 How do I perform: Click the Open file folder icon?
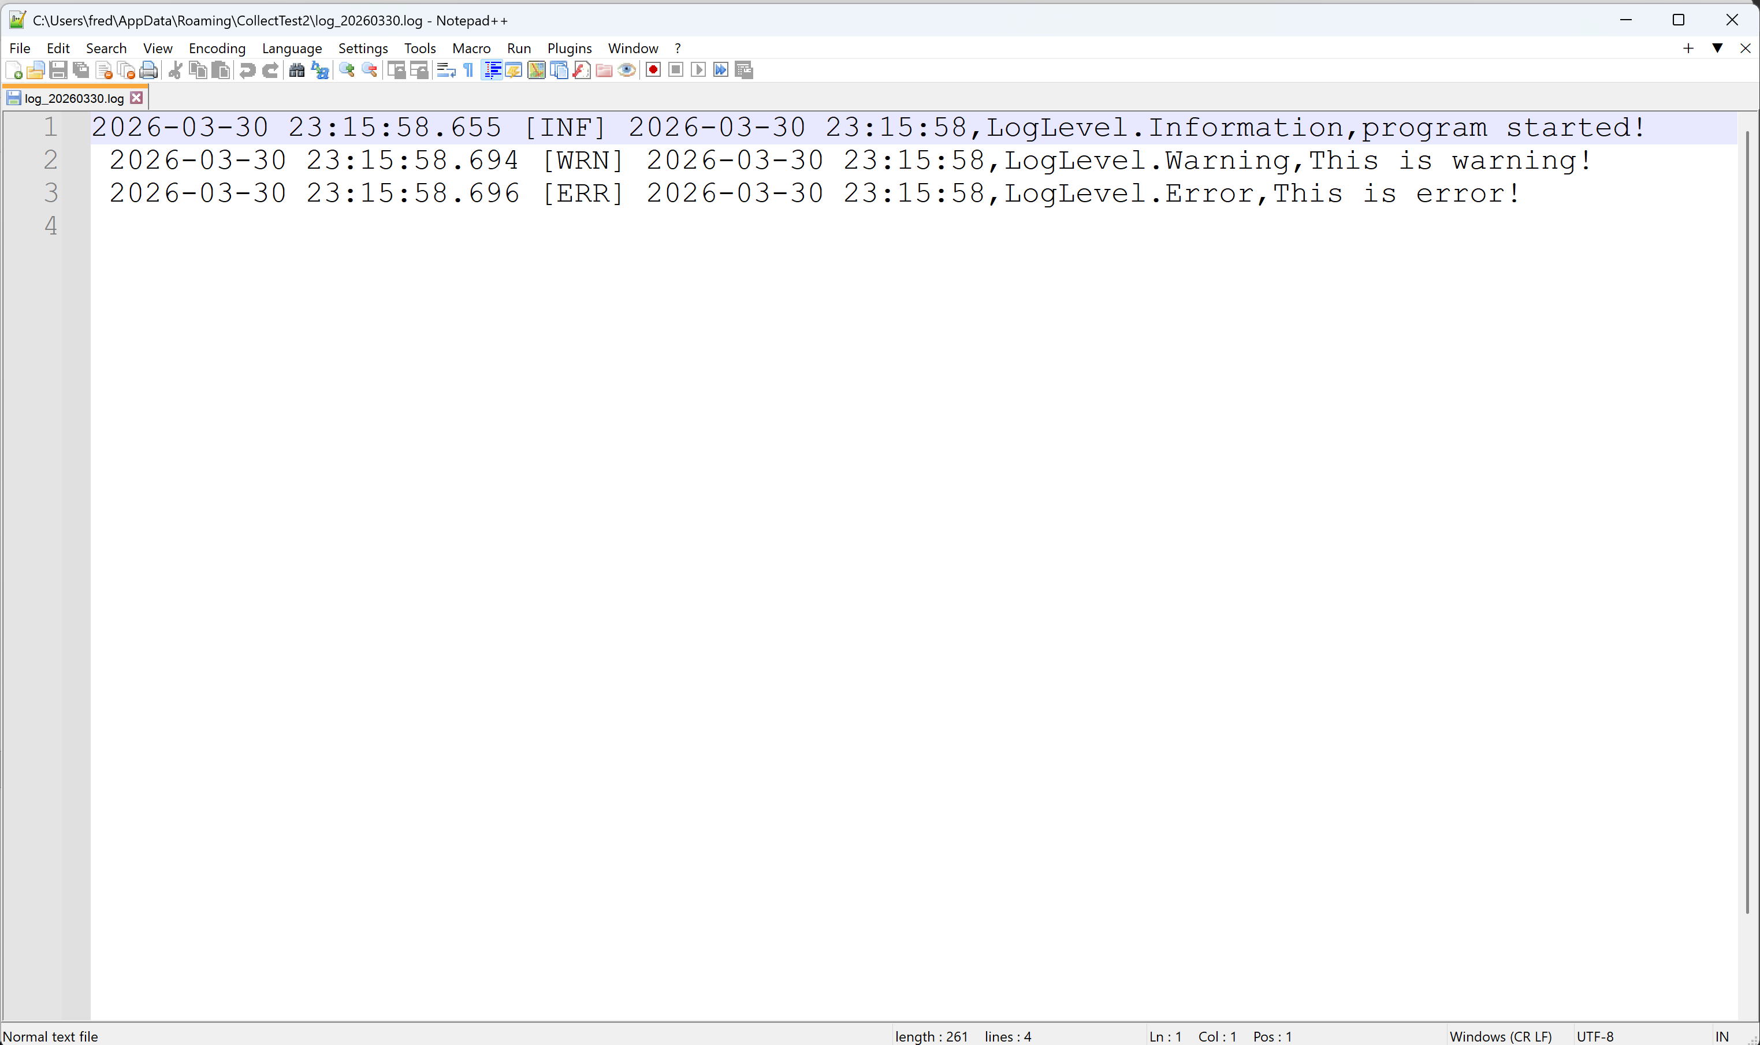pyautogui.click(x=36, y=70)
